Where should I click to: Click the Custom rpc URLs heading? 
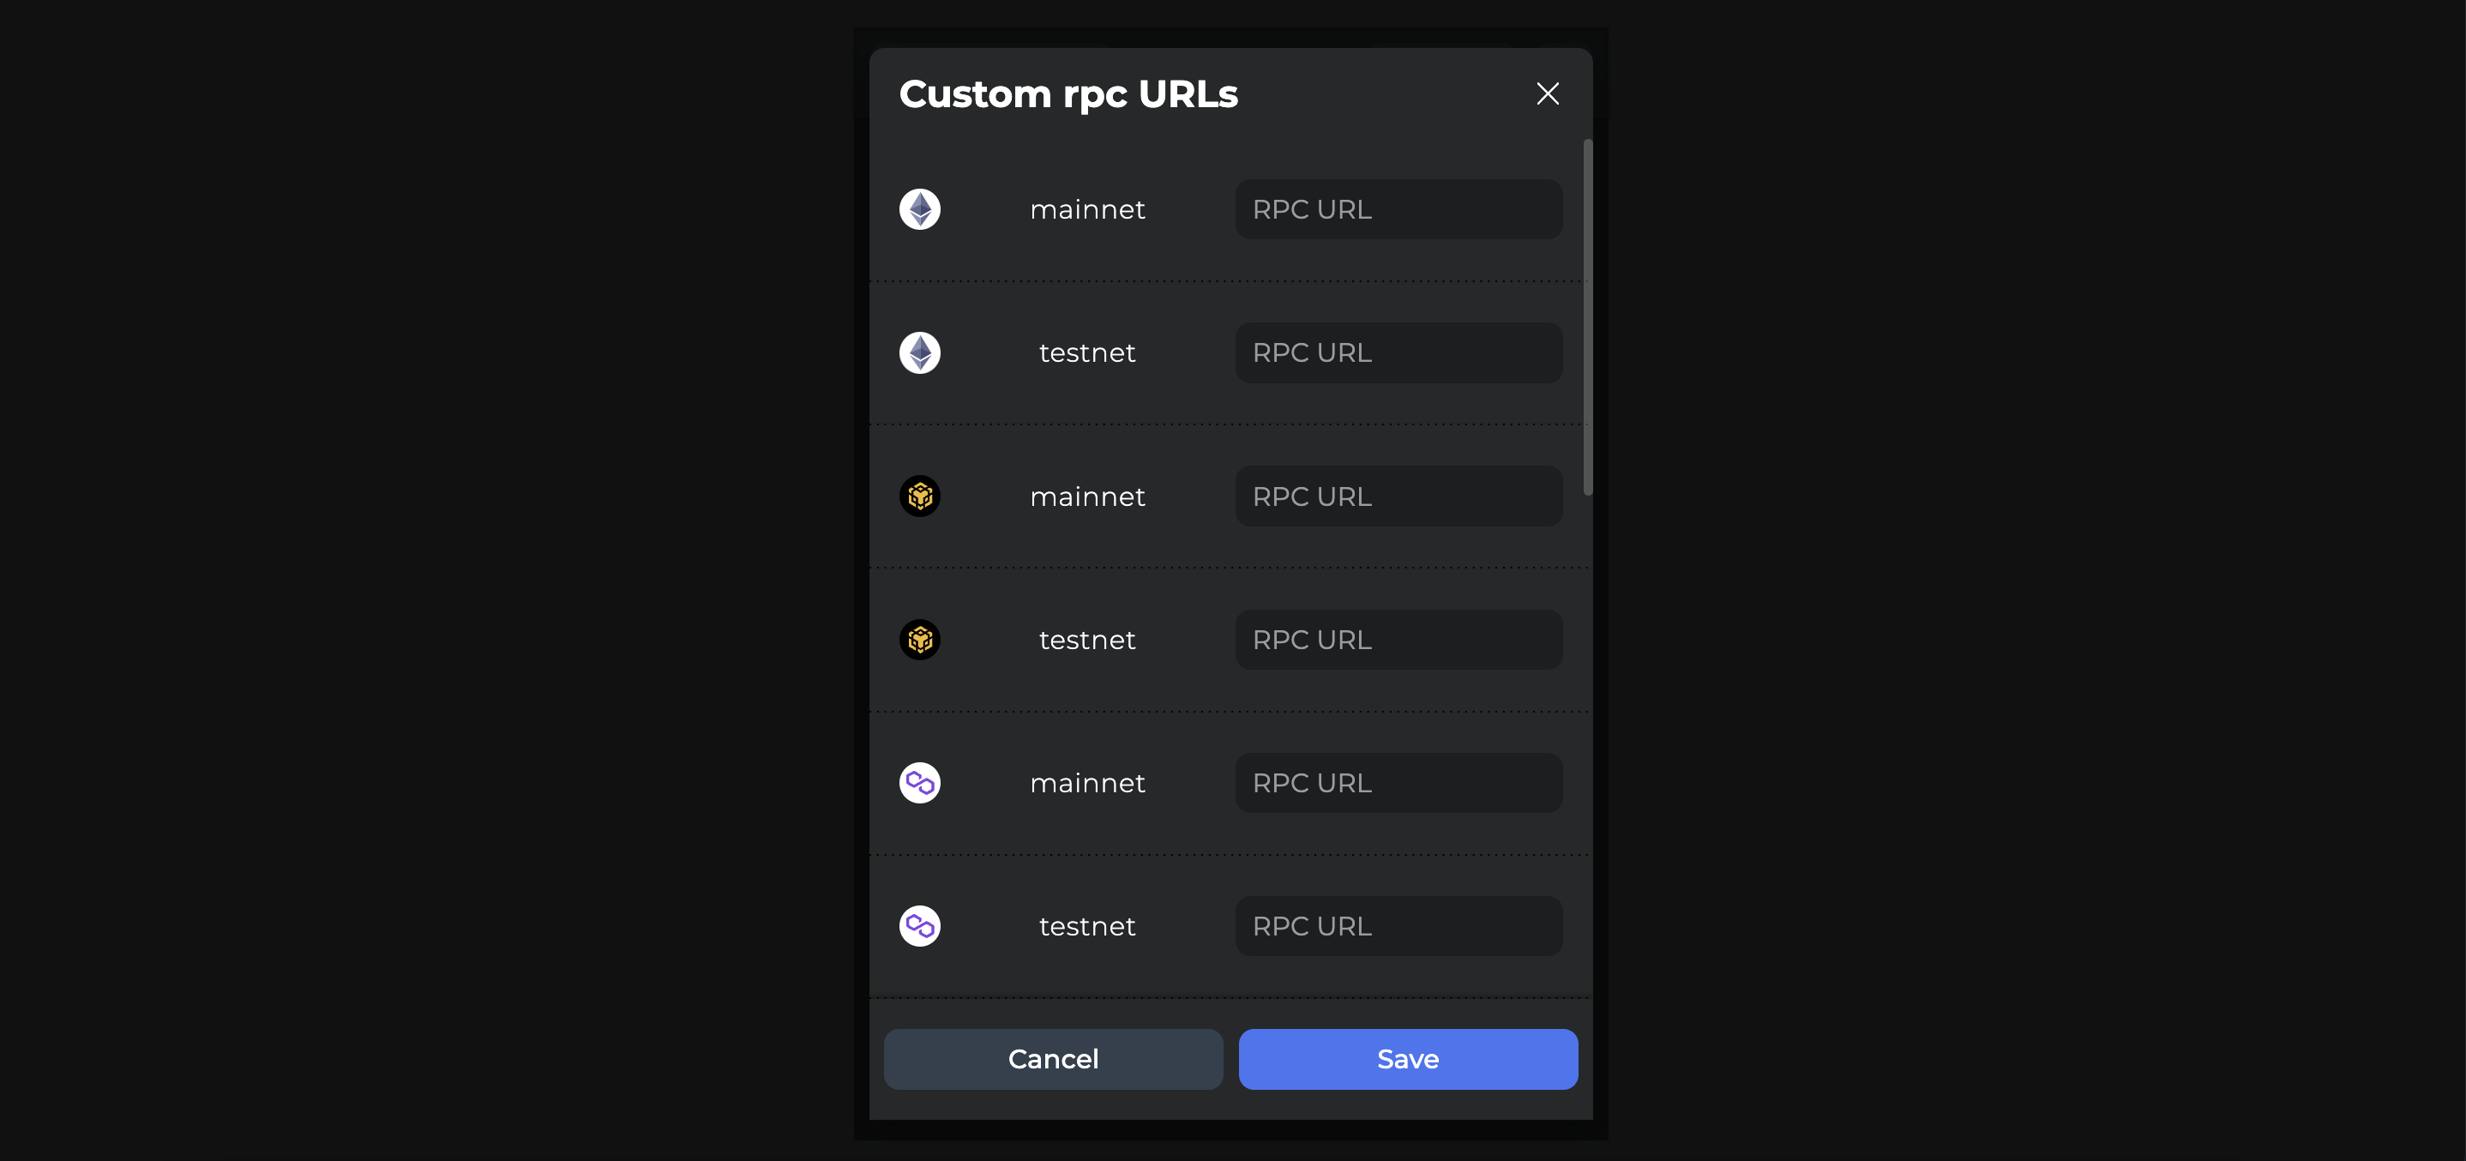point(1068,93)
